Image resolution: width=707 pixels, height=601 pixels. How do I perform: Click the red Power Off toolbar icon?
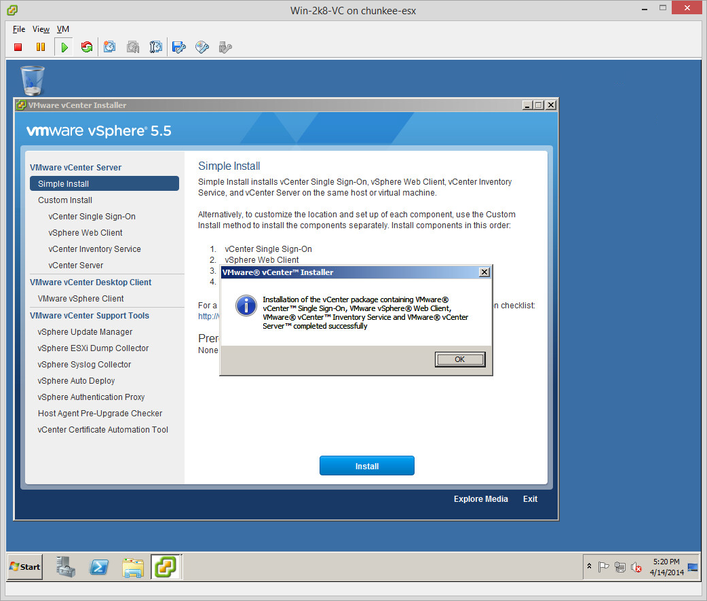point(18,47)
